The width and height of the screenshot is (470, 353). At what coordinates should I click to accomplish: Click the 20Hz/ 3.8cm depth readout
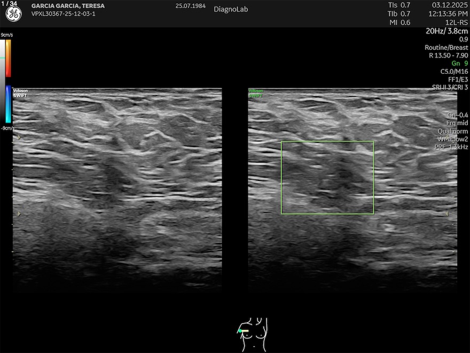(446, 31)
